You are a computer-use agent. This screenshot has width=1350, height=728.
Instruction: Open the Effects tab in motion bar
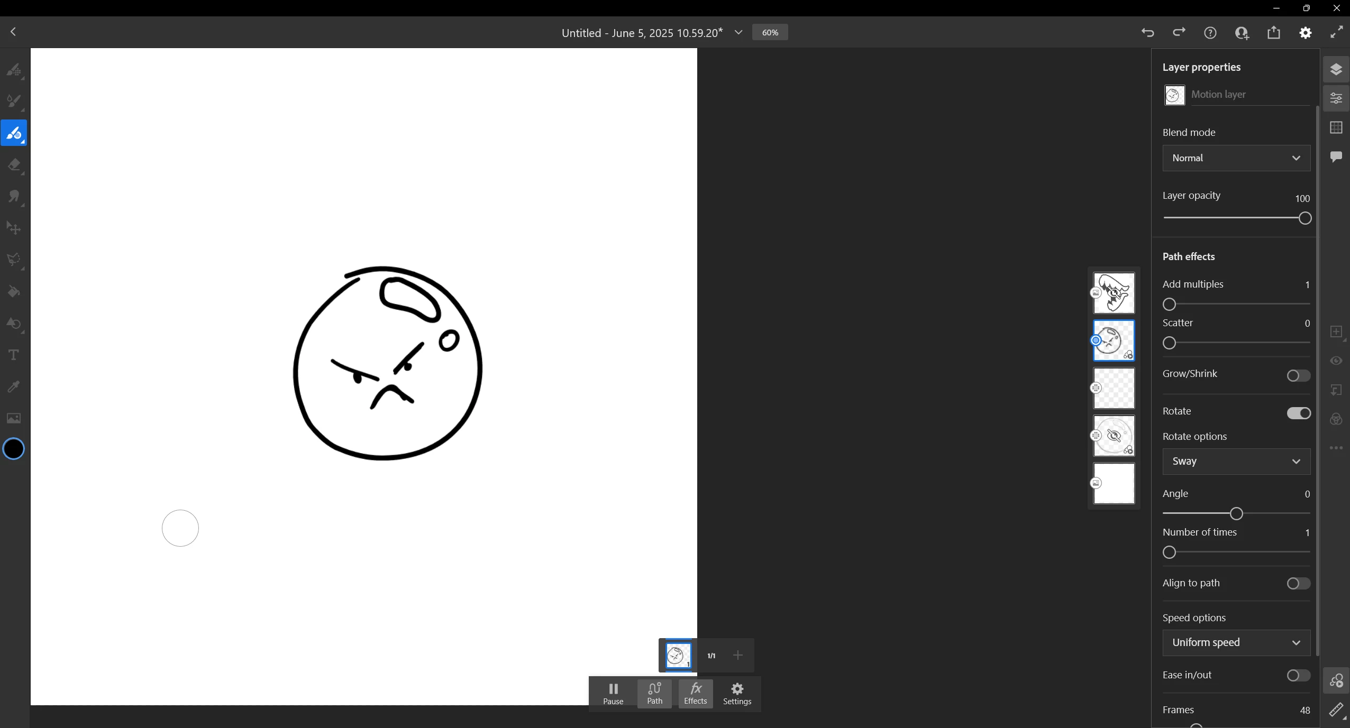click(x=695, y=694)
